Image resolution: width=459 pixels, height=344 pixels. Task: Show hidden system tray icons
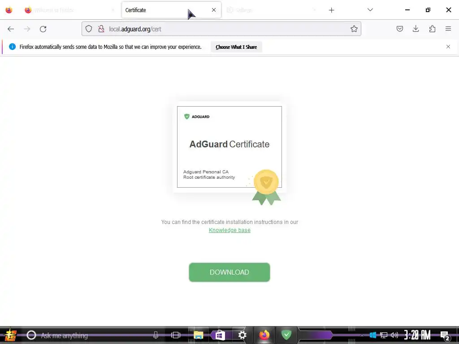[x=362, y=335]
